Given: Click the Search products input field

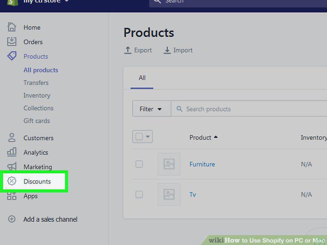Looking at the screenshot, I should 249,109.
